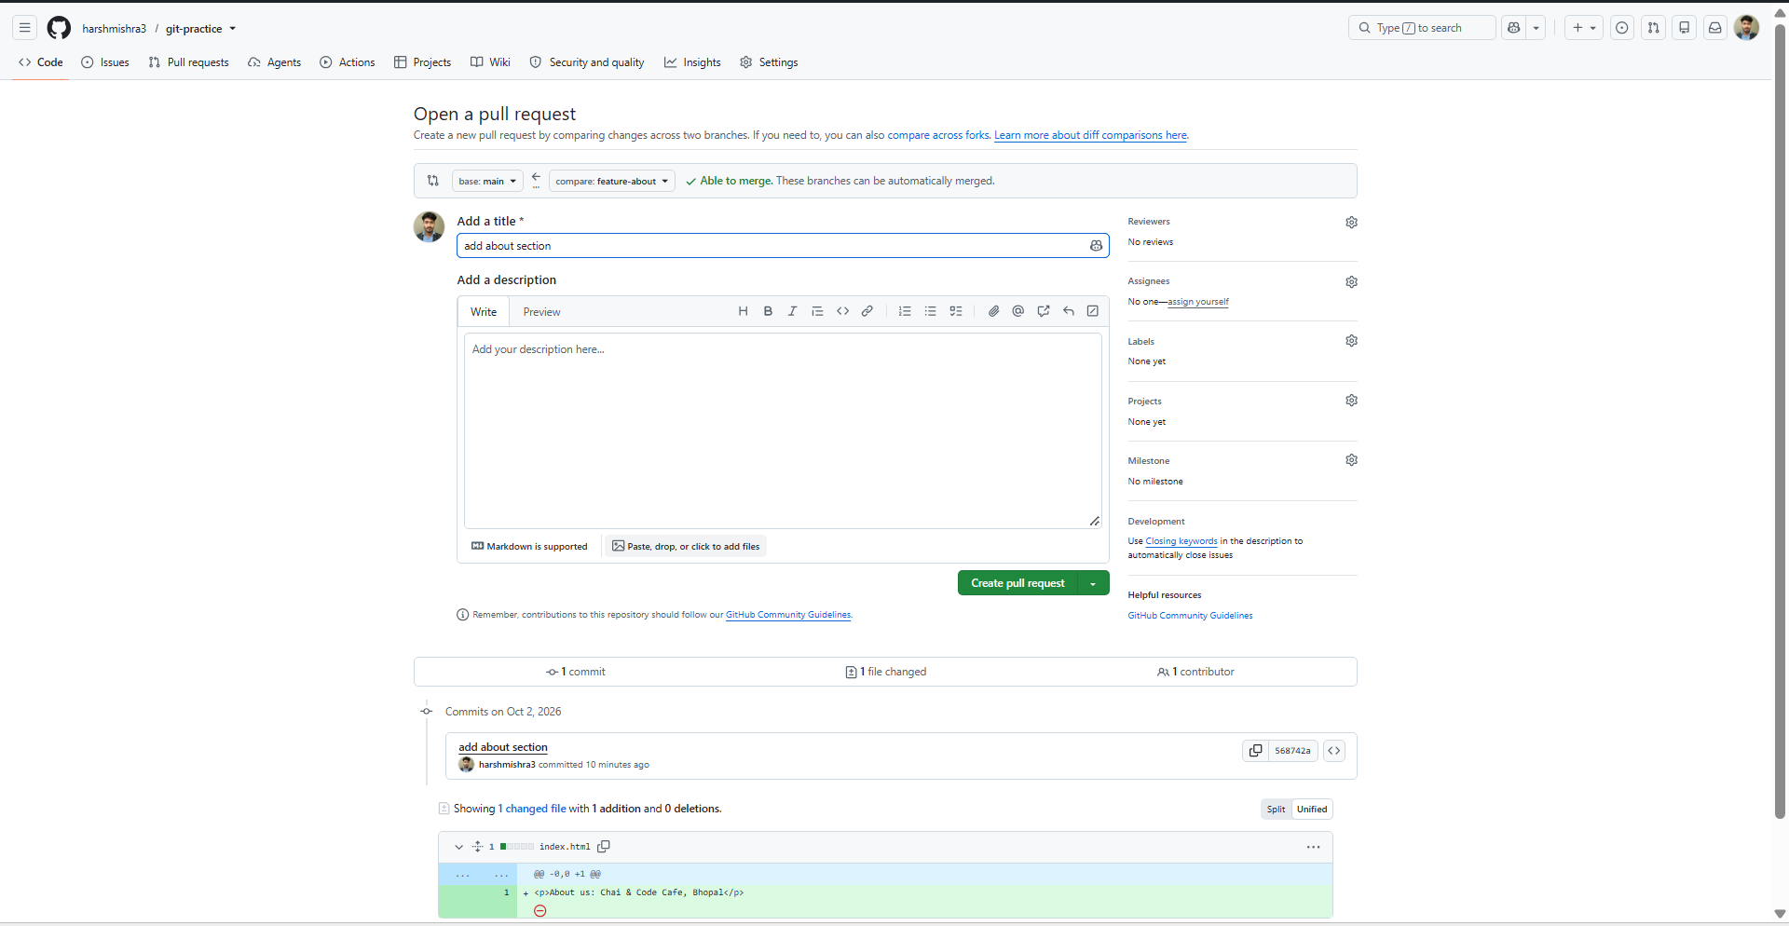The height and width of the screenshot is (926, 1789).
Task: Copy index.html file path icon
Action: 604,847
